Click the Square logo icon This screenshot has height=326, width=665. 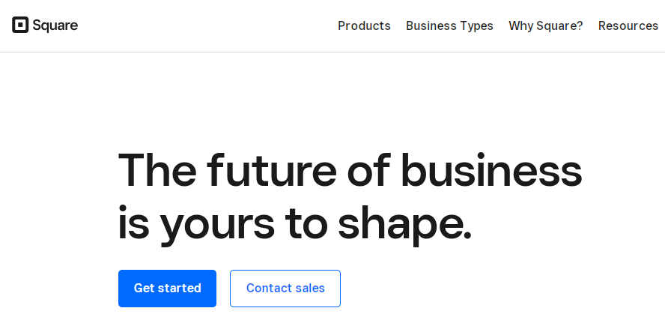click(20, 25)
